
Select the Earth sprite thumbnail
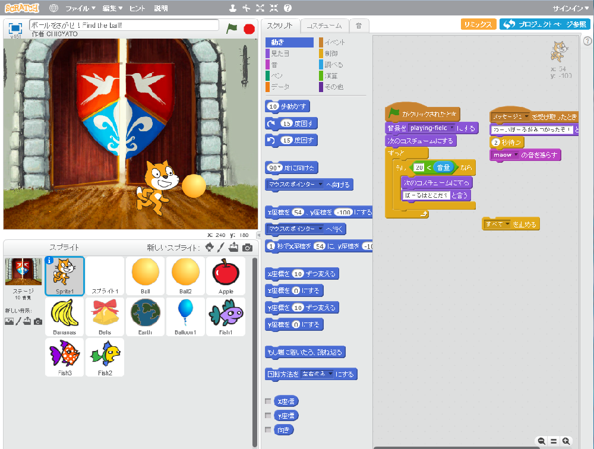(x=145, y=317)
